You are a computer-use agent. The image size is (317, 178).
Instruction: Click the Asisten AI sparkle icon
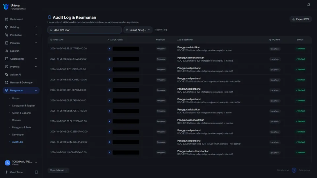[7, 74]
